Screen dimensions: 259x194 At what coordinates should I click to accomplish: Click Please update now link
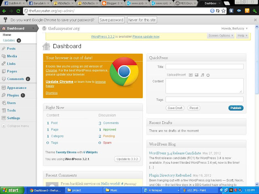[x=146, y=36]
